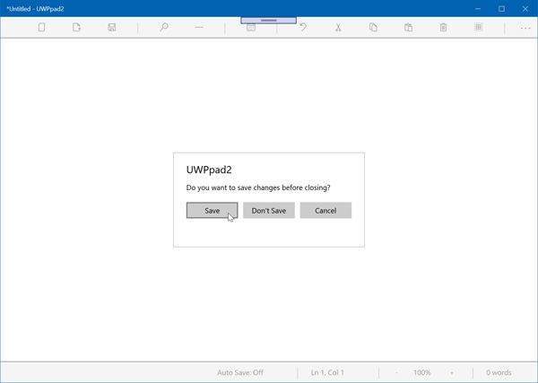Expand the three-dot More options menu
Screen dimensions: 538x383
[x=525, y=28]
